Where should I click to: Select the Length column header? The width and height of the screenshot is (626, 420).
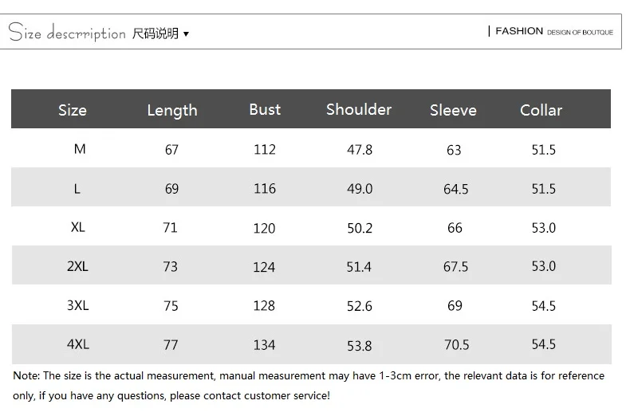tap(172, 111)
